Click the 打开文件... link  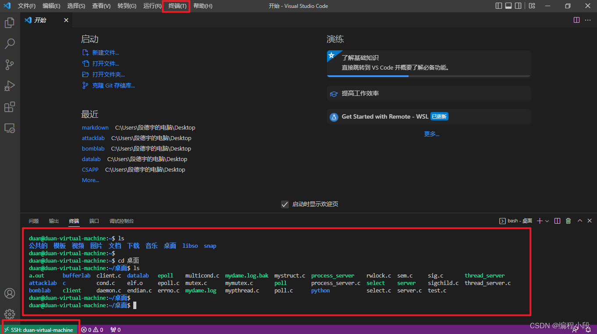pos(105,63)
